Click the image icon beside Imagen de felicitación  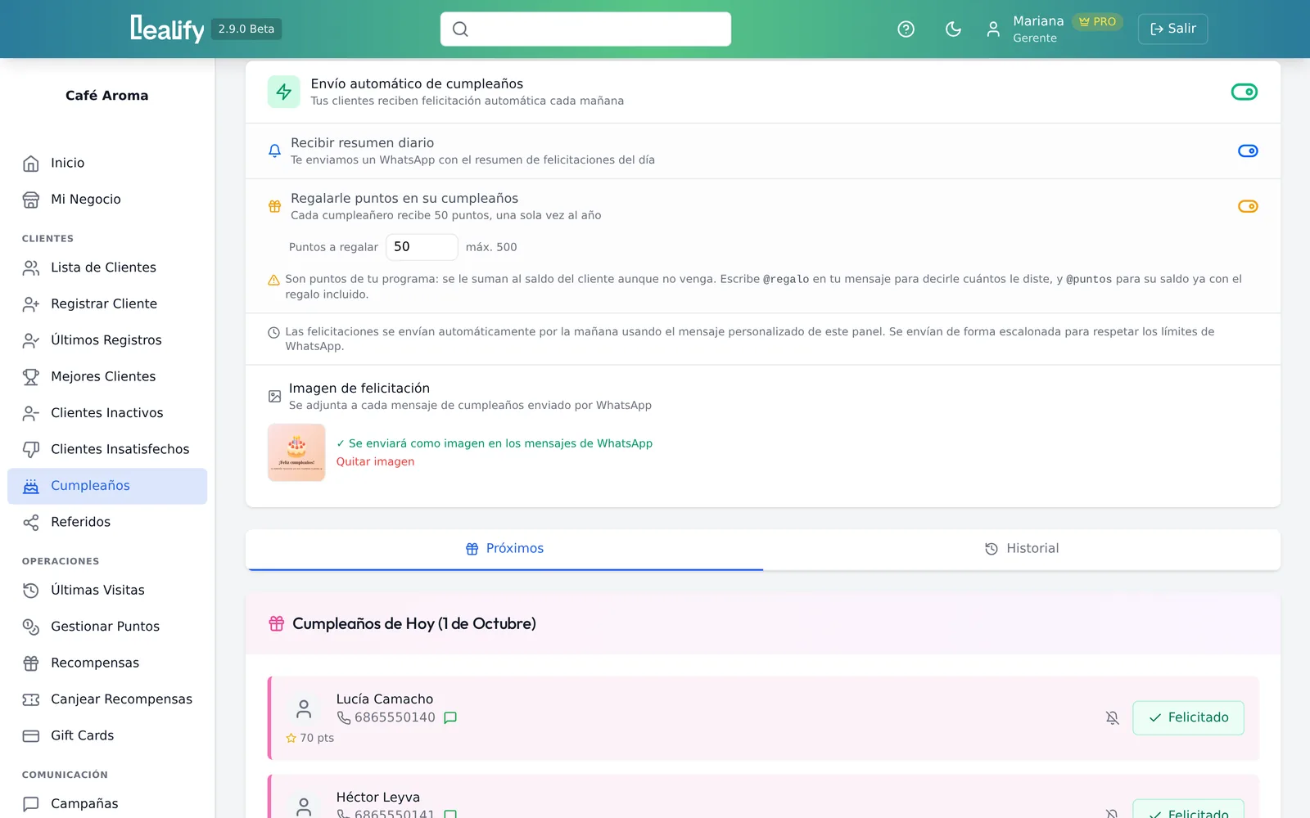pyautogui.click(x=275, y=397)
